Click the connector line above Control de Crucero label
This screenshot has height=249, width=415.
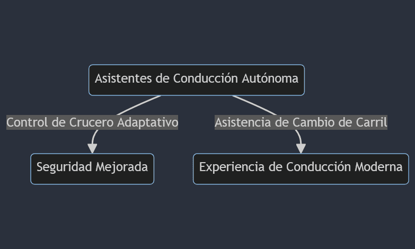pyautogui.click(x=139, y=105)
